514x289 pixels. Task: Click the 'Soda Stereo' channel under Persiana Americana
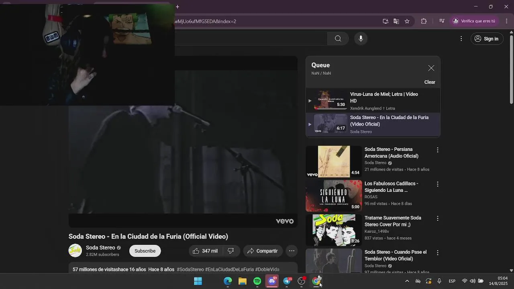pos(375,163)
